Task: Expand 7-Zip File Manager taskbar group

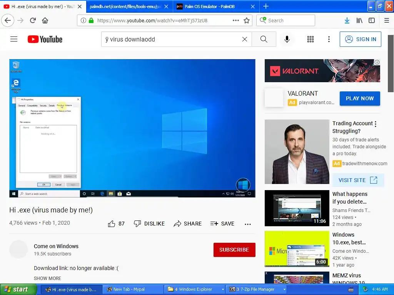Action: 284,290
